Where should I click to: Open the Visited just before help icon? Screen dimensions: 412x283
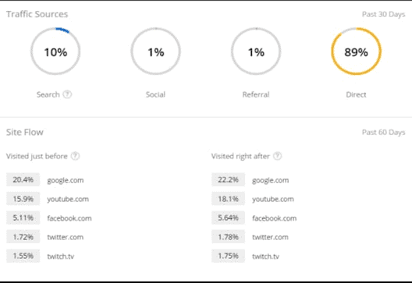click(x=76, y=156)
